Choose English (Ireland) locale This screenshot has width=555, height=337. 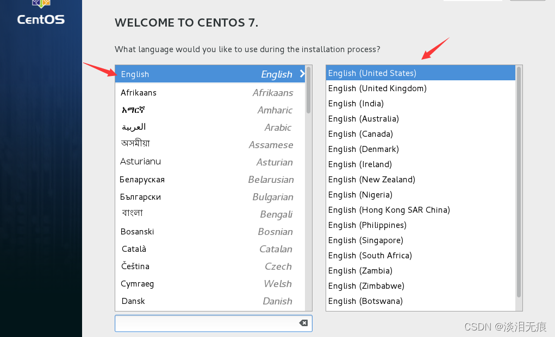(x=421, y=164)
